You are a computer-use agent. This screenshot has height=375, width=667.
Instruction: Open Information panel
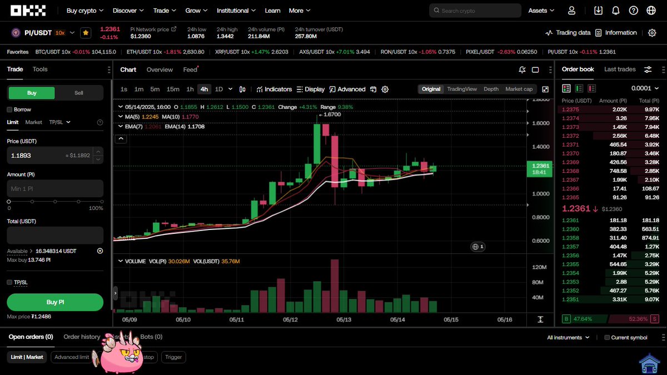(615, 33)
